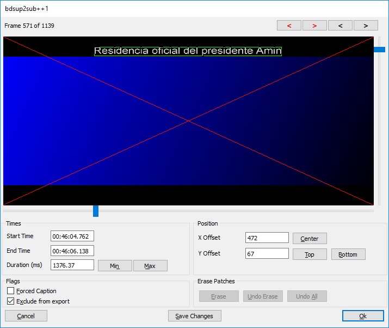
Task: Click the Undo Erase button
Action: (263, 296)
